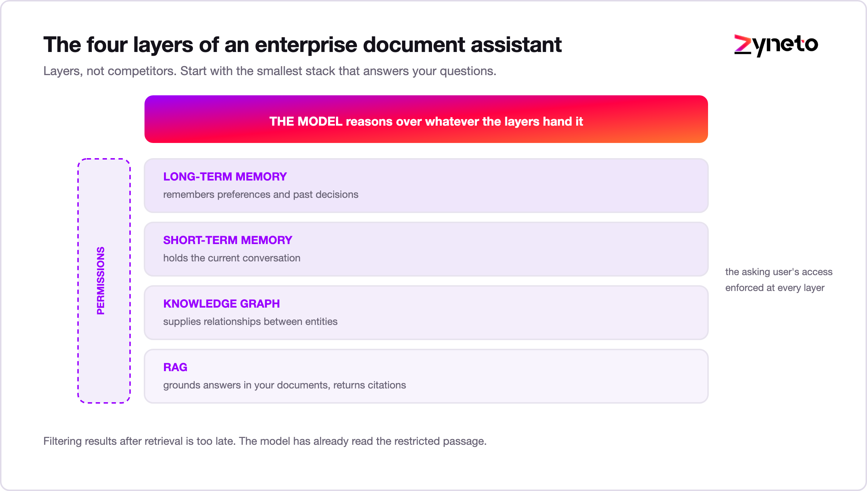Screen dimensions: 867x491
Task: Select the RAG heading
Action: (175, 367)
